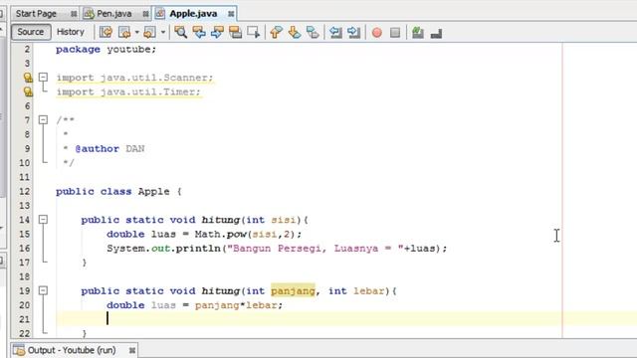Click the empty current line 21 in editor
This screenshot has width=637, height=358.
pos(346,319)
